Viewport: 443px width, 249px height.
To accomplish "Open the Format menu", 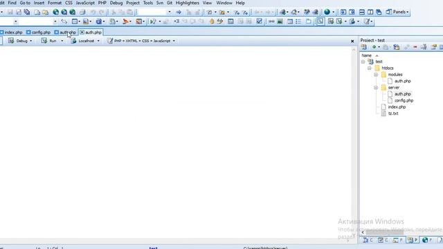I will [x=55, y=3].
